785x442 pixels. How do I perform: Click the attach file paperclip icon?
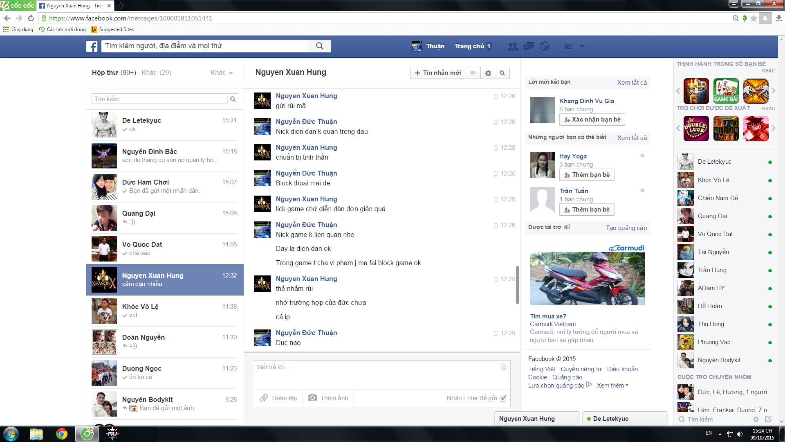264,398
